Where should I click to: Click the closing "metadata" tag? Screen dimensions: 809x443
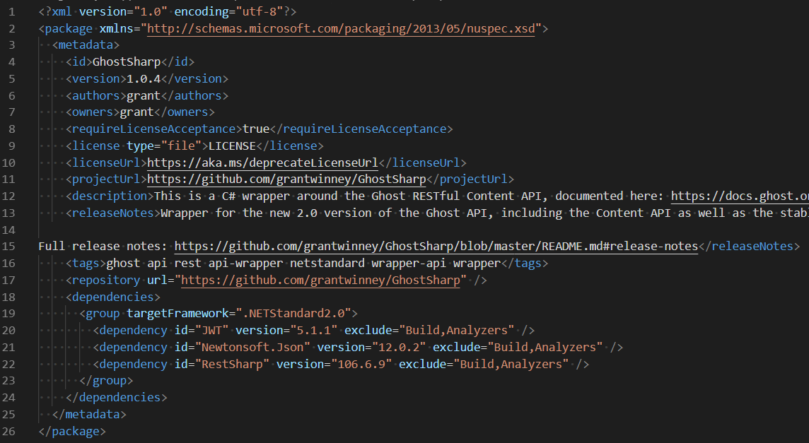(93, 415)
